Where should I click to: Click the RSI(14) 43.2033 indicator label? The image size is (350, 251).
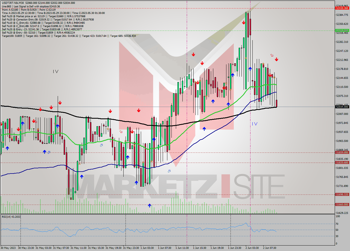pyautogui.click(x=11, y=217)
